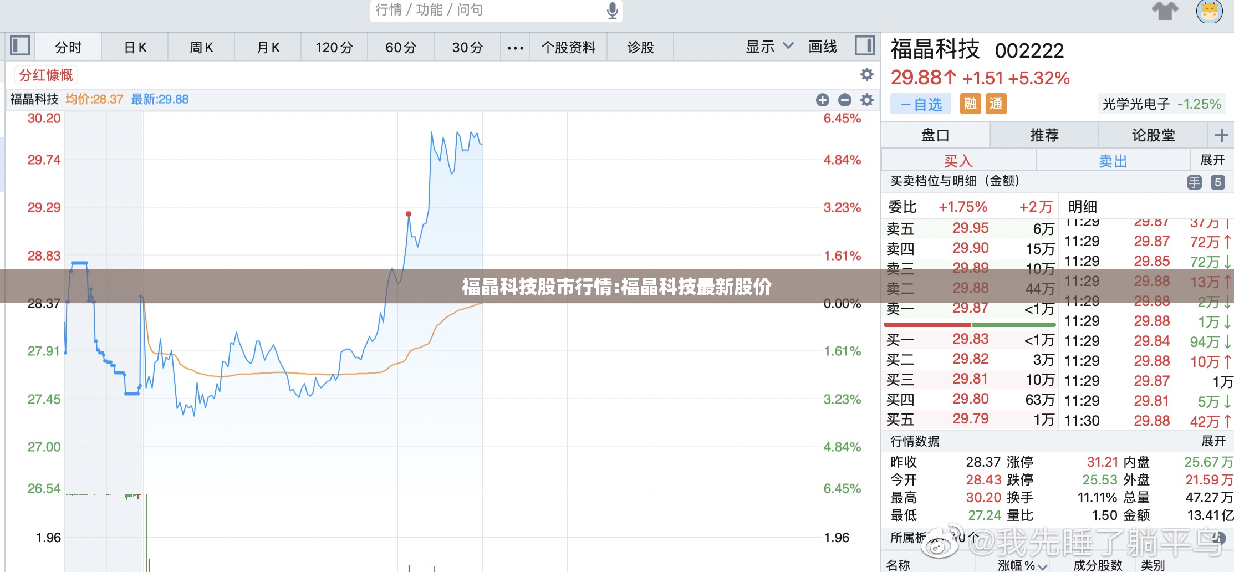This screenshot has height=572, width=1234.
Task: Click the 成分股数 column header
Action: click(1098, 565)
